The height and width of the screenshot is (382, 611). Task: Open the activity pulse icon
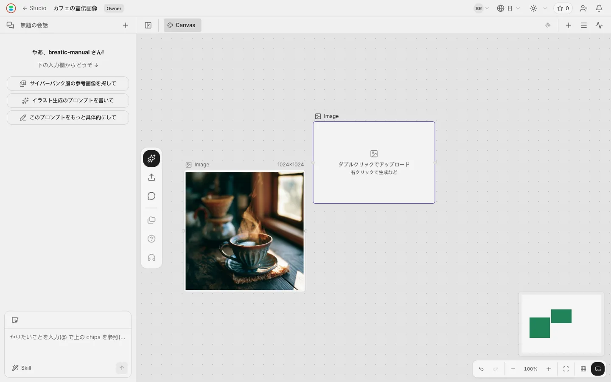pyautogui.click(x=599, y=25)
